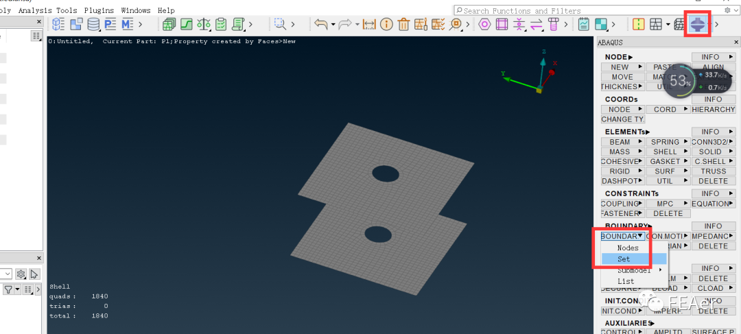Click the NODE NEW button

click(622, 67)
